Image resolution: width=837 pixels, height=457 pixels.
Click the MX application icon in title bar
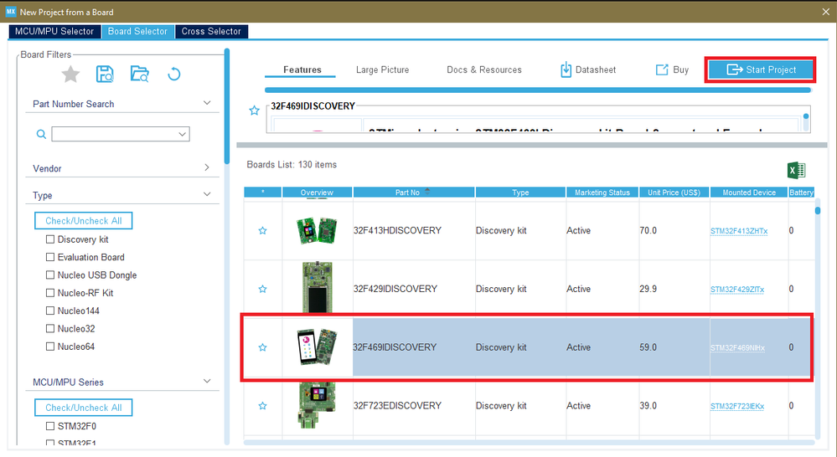point(11,11)
